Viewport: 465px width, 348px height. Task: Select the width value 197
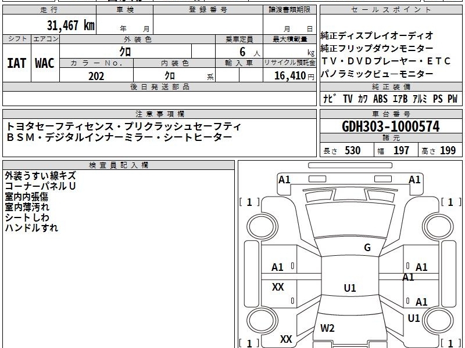pyautogui.click(x=401, y=151)
